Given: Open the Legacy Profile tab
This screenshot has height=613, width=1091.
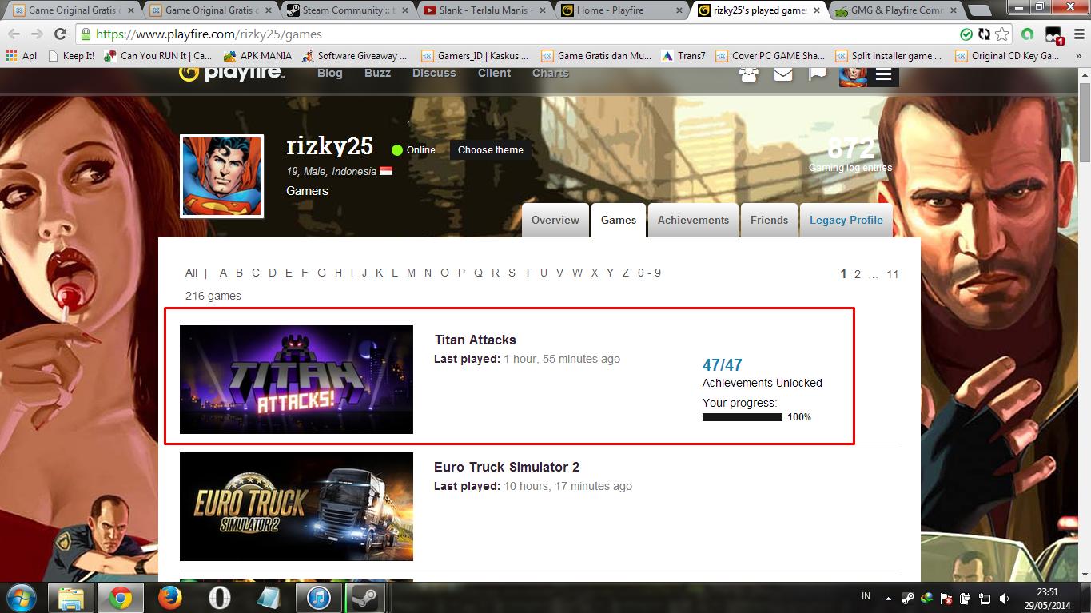Looking at the screenshot, I should pos(846,220).
